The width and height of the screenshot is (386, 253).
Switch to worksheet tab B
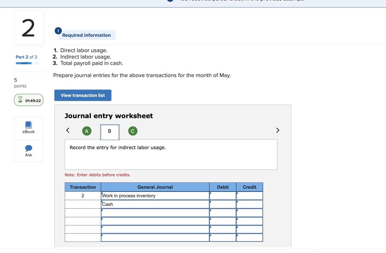(109, 131)
